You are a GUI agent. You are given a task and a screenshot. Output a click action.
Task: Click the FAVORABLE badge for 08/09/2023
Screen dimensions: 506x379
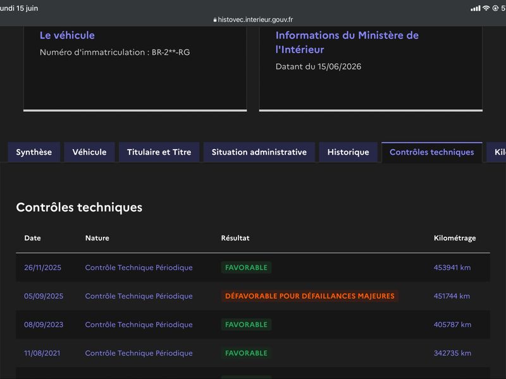pos(246,325)
